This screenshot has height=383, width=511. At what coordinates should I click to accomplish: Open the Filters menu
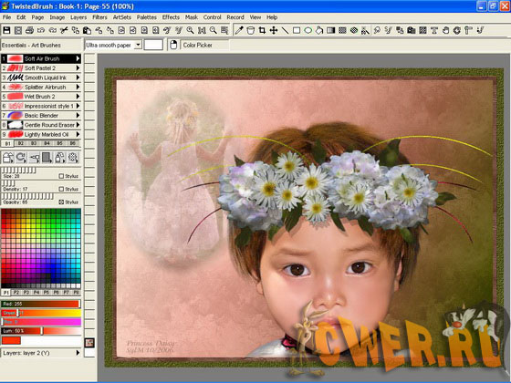[99, 17]
